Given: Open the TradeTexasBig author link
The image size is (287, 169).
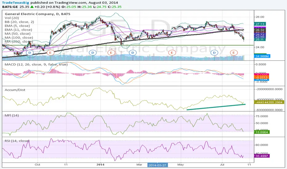Looking at the screenshot, I should coord(16,2).
